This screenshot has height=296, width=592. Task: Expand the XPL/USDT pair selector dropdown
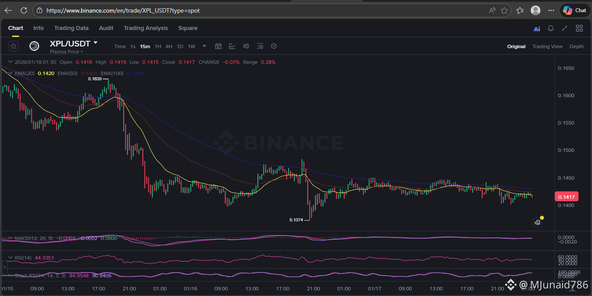point(95,43)
